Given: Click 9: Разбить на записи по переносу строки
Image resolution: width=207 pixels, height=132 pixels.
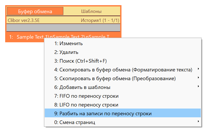Looking at the screenshot, I should pos(123,113).
